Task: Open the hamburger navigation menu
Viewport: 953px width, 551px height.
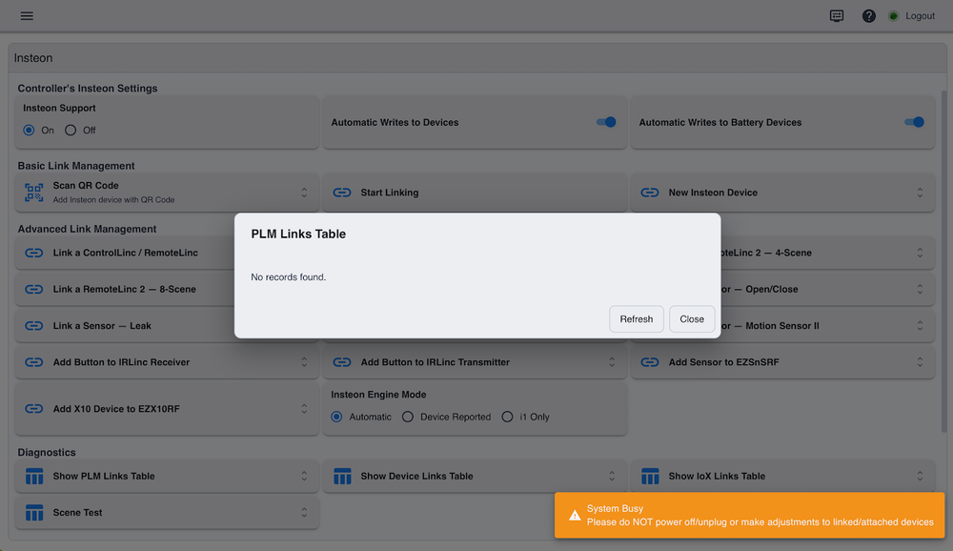Action: coord(27,16)
